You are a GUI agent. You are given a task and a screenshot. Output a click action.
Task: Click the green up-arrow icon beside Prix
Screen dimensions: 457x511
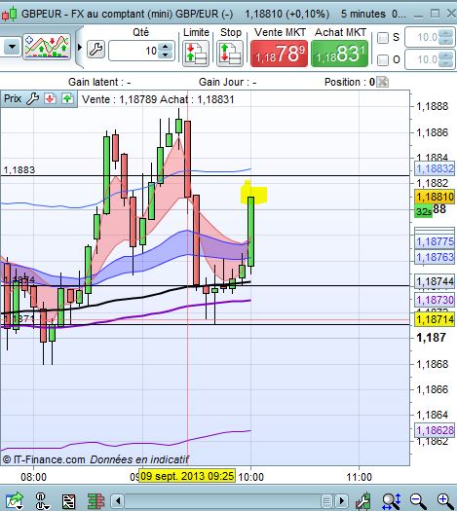pyautogui.click(x=67, y=98)
